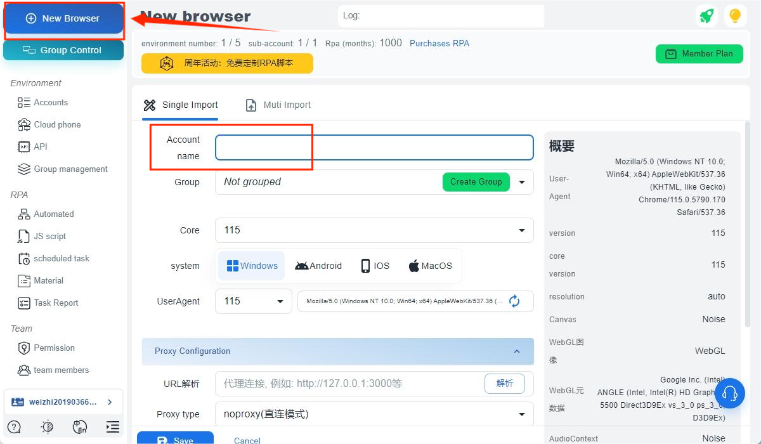The width and height of the screenshot is (761, 444).
Task: Select the MacOS system option
Action: click(431, 266)
